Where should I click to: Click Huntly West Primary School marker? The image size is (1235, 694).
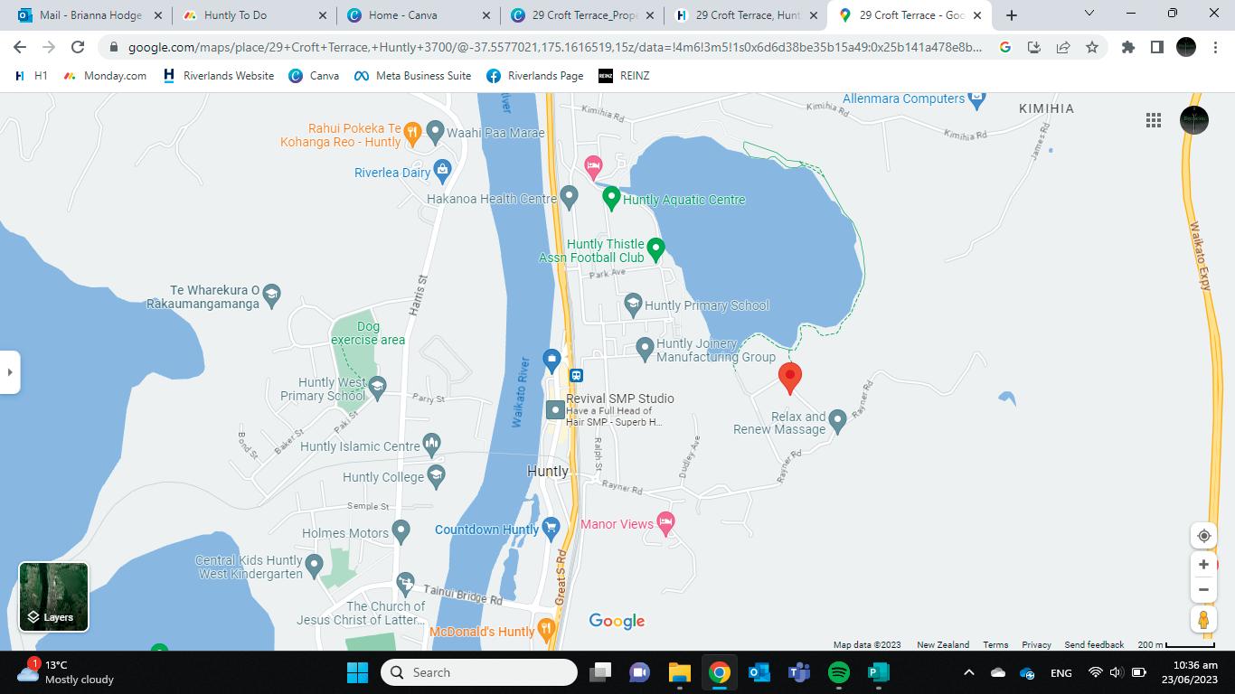point(377,386)
